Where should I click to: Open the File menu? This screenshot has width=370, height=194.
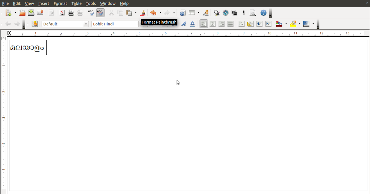(5, 3)
